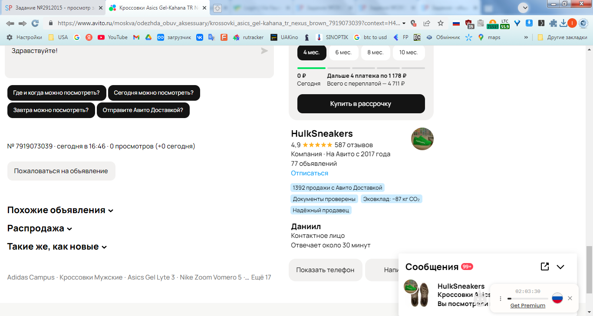This screenshot has height=316, width=593.
Task: Click Пожаловаться на объявление
Action: coord(61,171)
